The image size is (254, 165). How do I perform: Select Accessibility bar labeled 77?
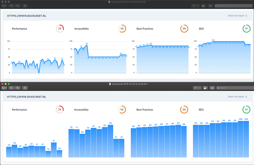tap(77, 143)
